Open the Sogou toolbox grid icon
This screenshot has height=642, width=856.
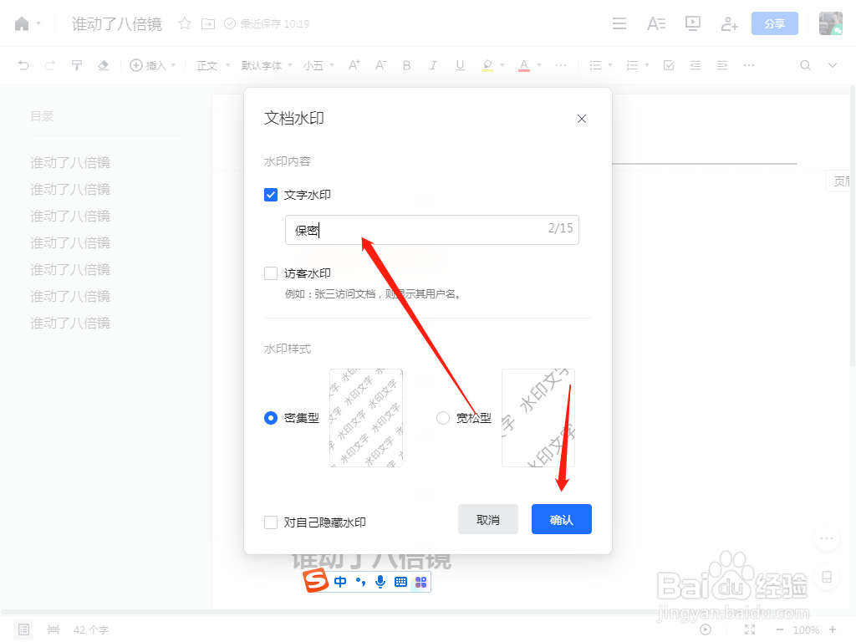pos(421,582)
